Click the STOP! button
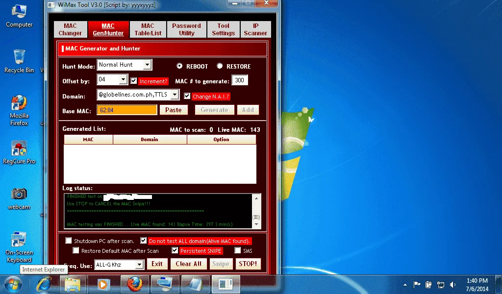 (x=248, y=264)
